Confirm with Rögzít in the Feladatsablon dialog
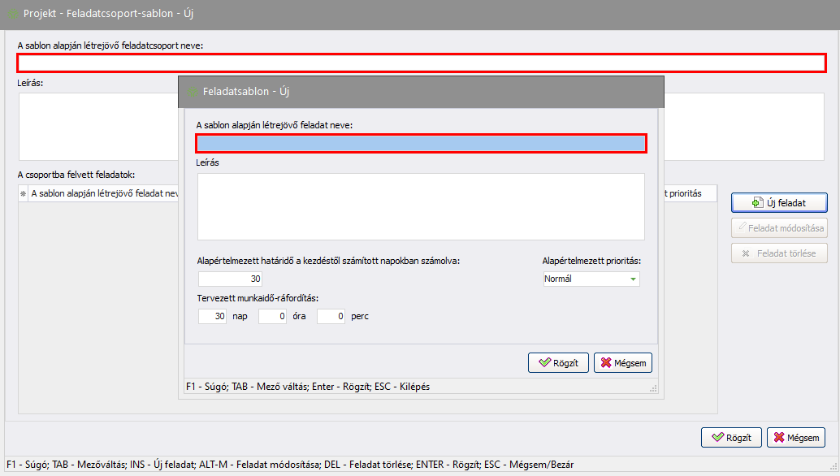Viewport: 840px width, 476px height. tap(558, 363)
